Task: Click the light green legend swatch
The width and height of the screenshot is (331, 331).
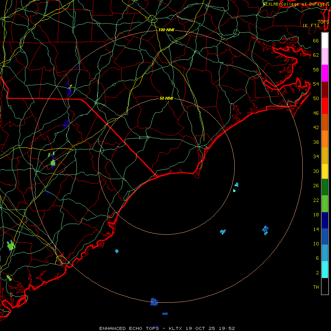Action: point(325,204)
